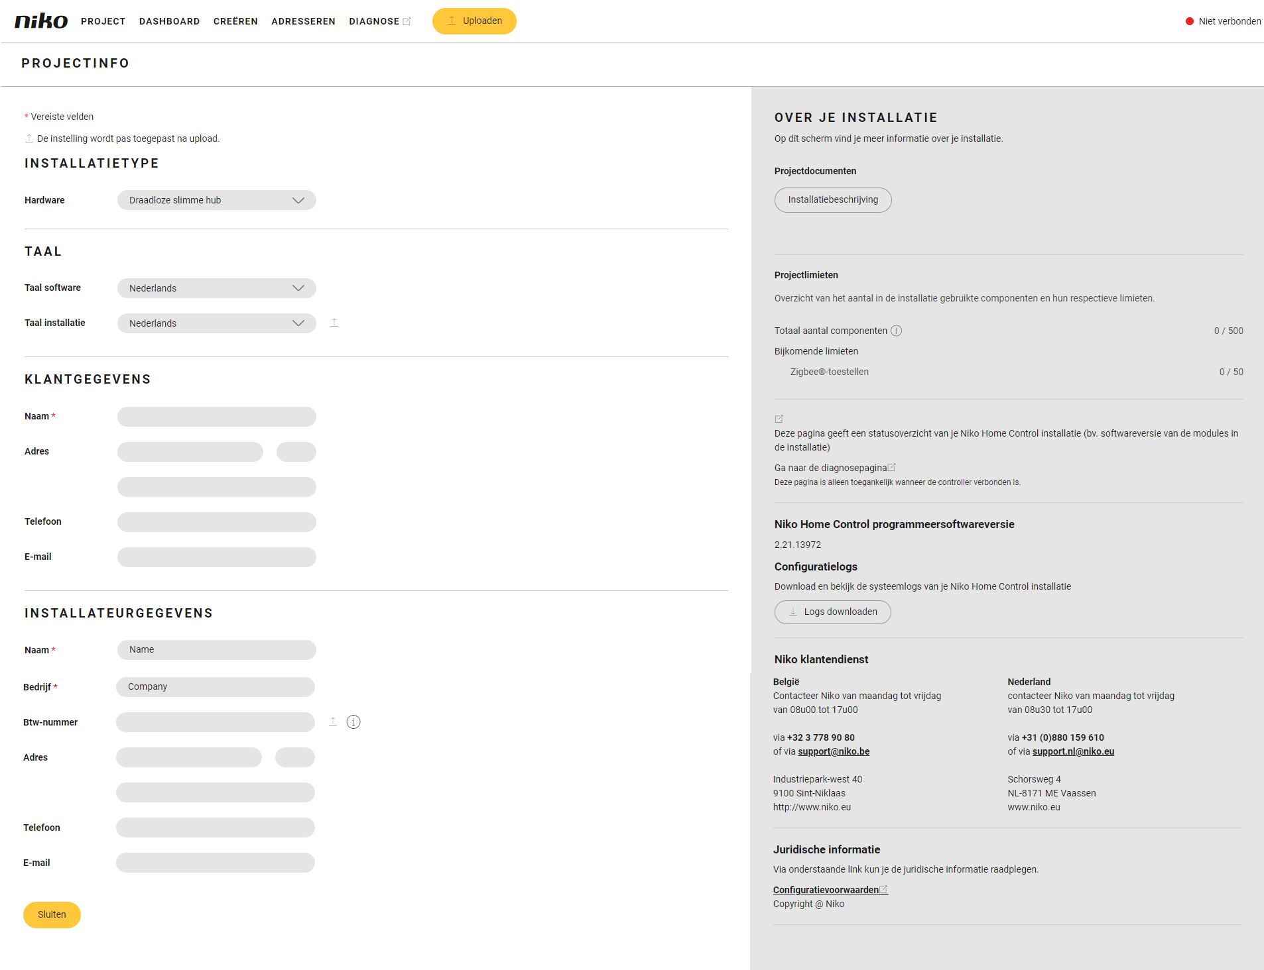
Task: Click the customer Telefoon field
Action: pos(217,522)
